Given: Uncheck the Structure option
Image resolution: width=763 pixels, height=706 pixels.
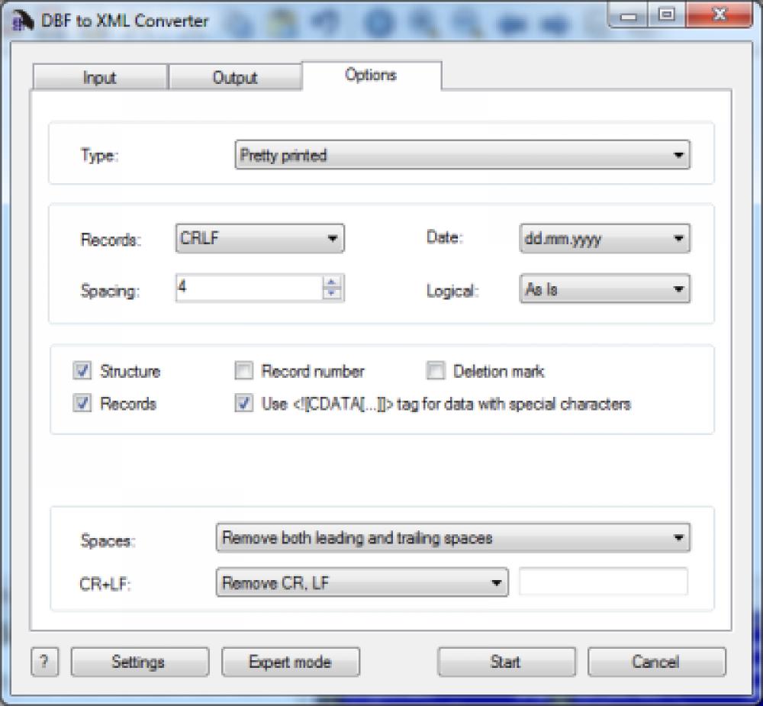Looking at the screenshot, I should (x=82, y=371).
